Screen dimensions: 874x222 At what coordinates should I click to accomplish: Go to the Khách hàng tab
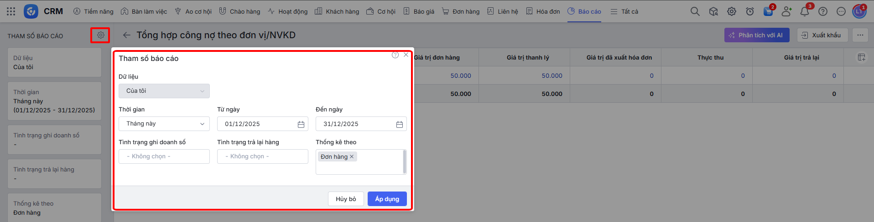pos(337,11)
